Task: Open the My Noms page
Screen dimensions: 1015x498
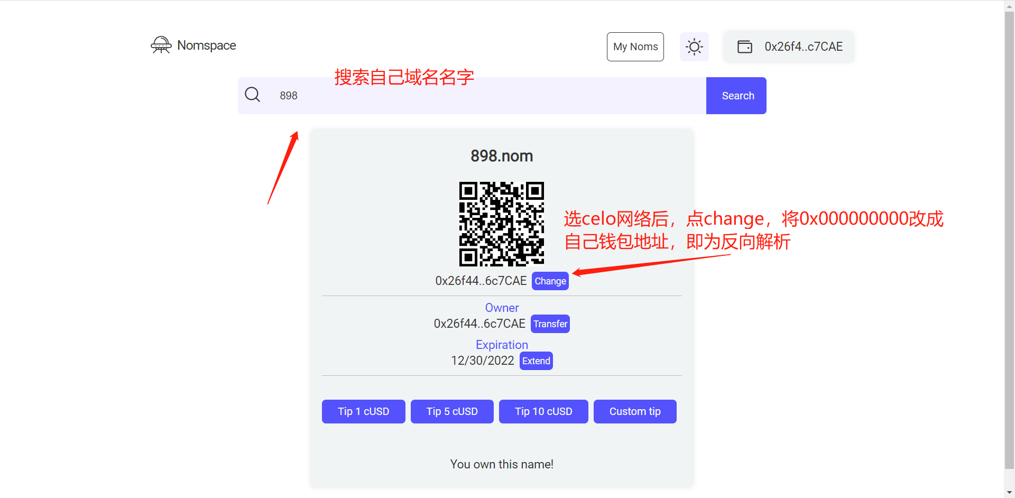Action: pos(635,47)
